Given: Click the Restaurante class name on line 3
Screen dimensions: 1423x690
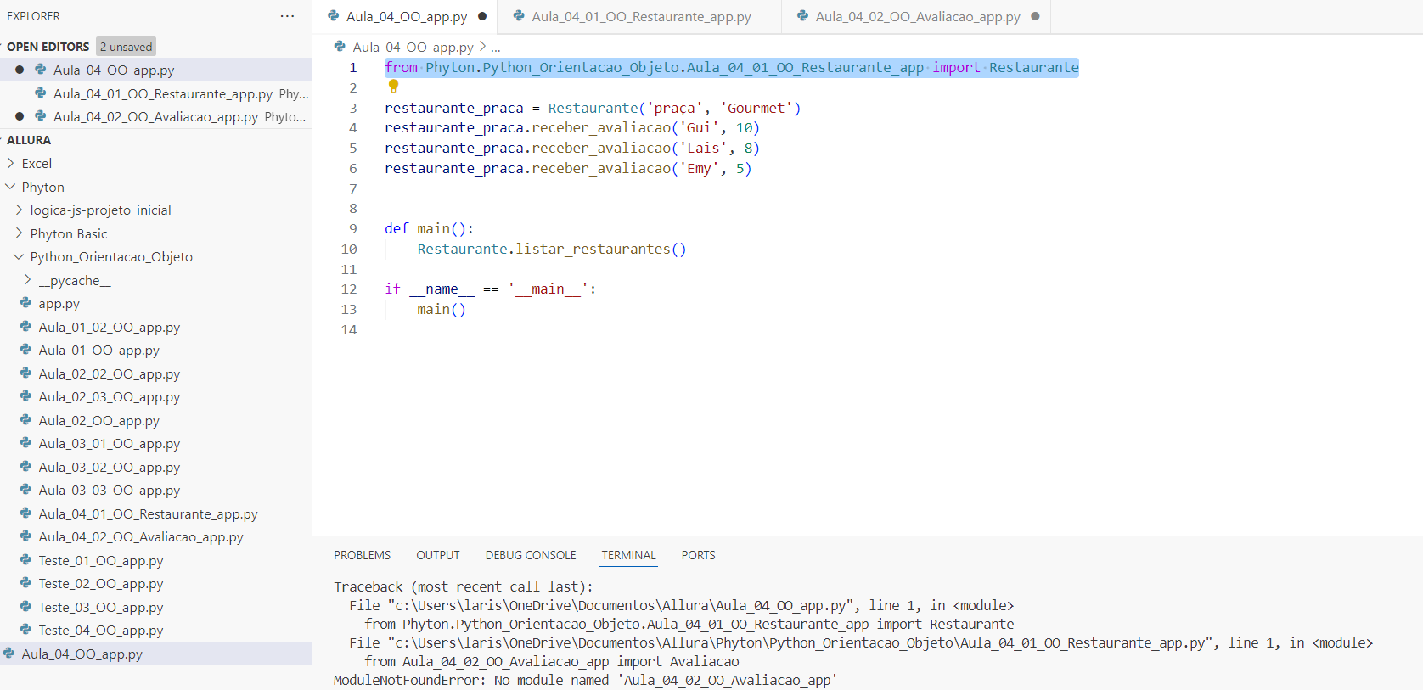Looking at the screenshot, I should coord(593,108).
